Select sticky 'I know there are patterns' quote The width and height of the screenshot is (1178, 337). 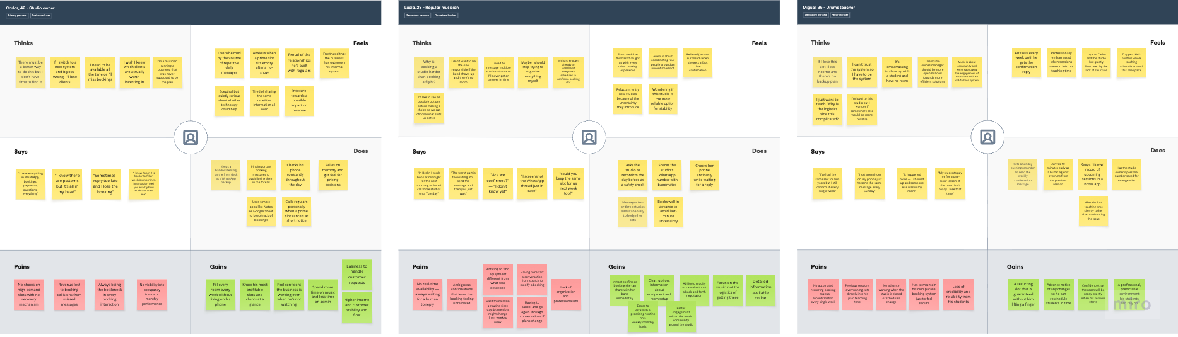(x=68, y=184)
